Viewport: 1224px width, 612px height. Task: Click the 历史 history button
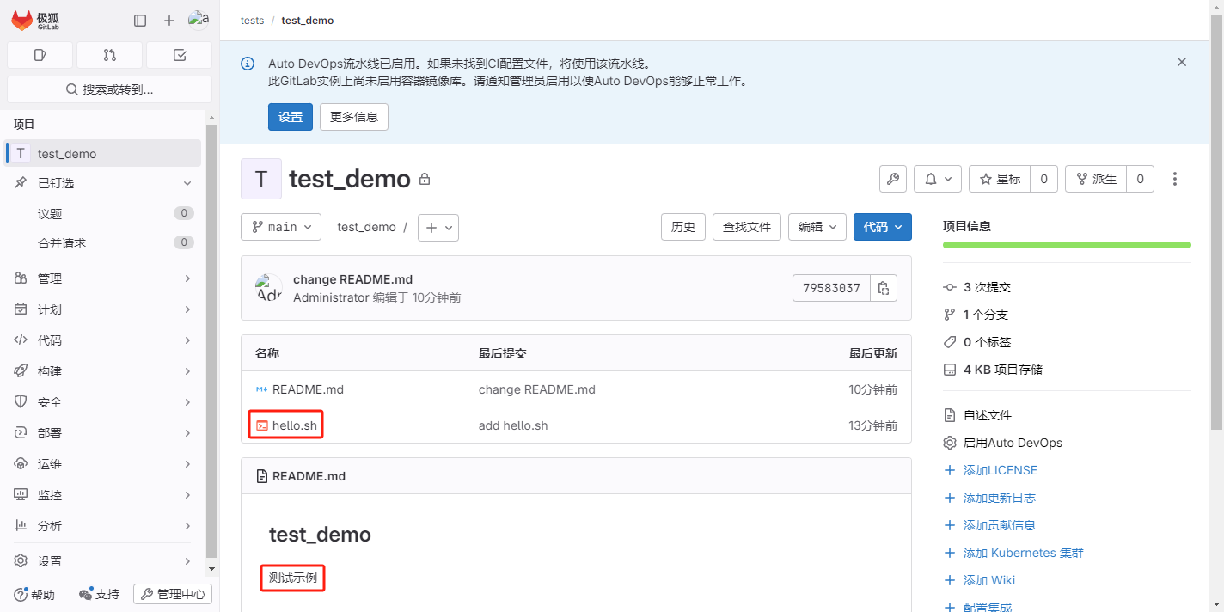pos(682,227)
